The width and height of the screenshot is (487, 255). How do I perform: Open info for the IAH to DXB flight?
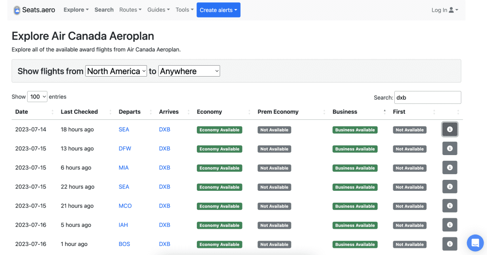[449, 225]
